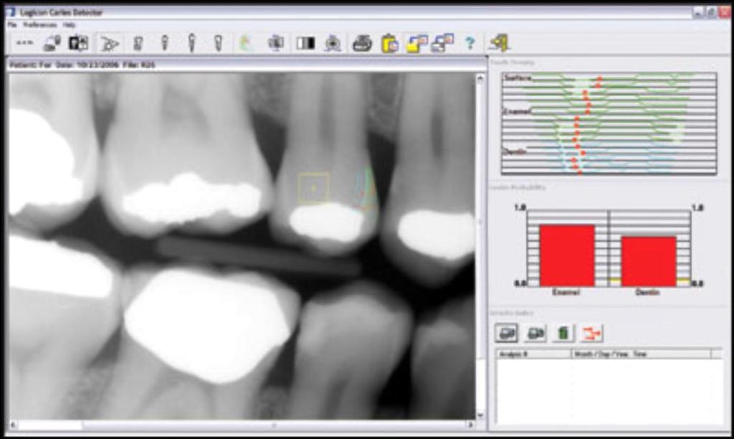The image size is (734, 439).
Task: Click the three-dots toolbar icon
Action: point(24,43)
